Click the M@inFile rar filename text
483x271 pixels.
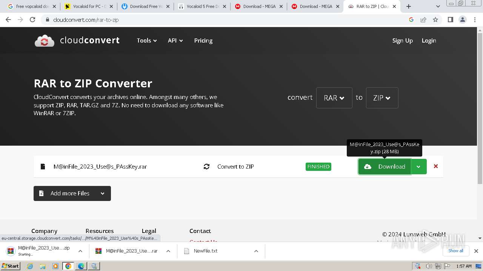tap(100, 166)
